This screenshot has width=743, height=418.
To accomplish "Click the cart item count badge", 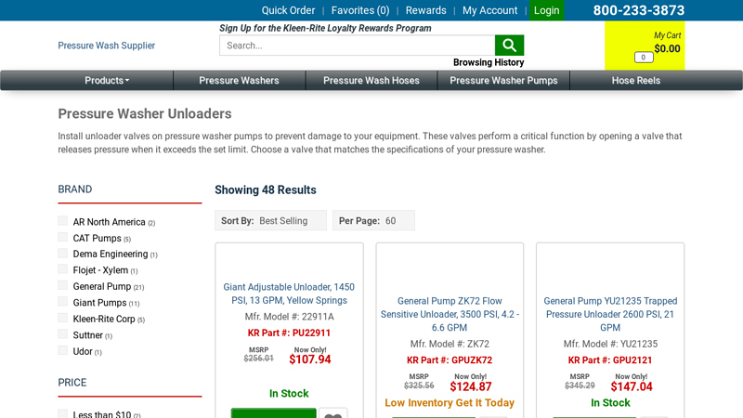I will tap(644, 58).
